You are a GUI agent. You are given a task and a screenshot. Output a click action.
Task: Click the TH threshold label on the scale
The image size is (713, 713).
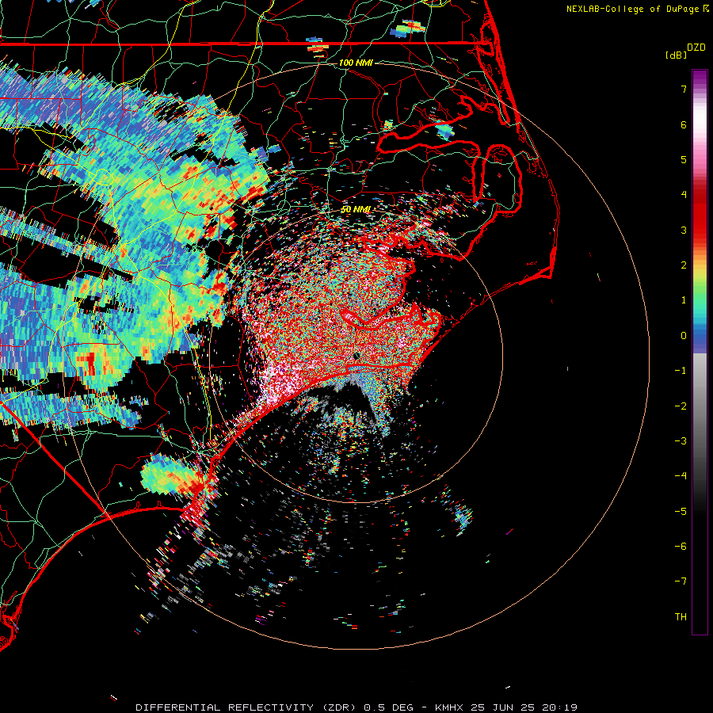[x=681, y=617]
